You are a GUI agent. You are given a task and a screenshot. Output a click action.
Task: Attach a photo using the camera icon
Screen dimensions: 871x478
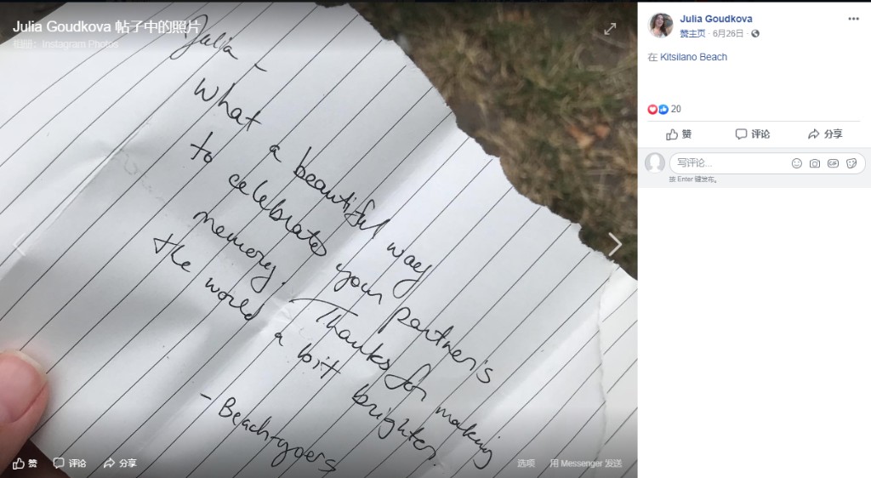pos(814,163)
